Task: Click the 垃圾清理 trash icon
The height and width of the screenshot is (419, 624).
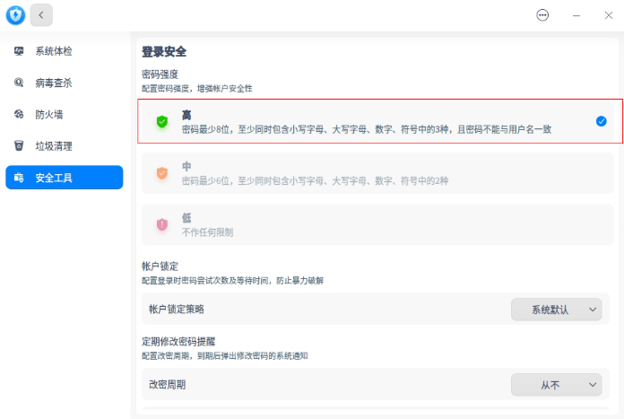Action: [19, 145]
